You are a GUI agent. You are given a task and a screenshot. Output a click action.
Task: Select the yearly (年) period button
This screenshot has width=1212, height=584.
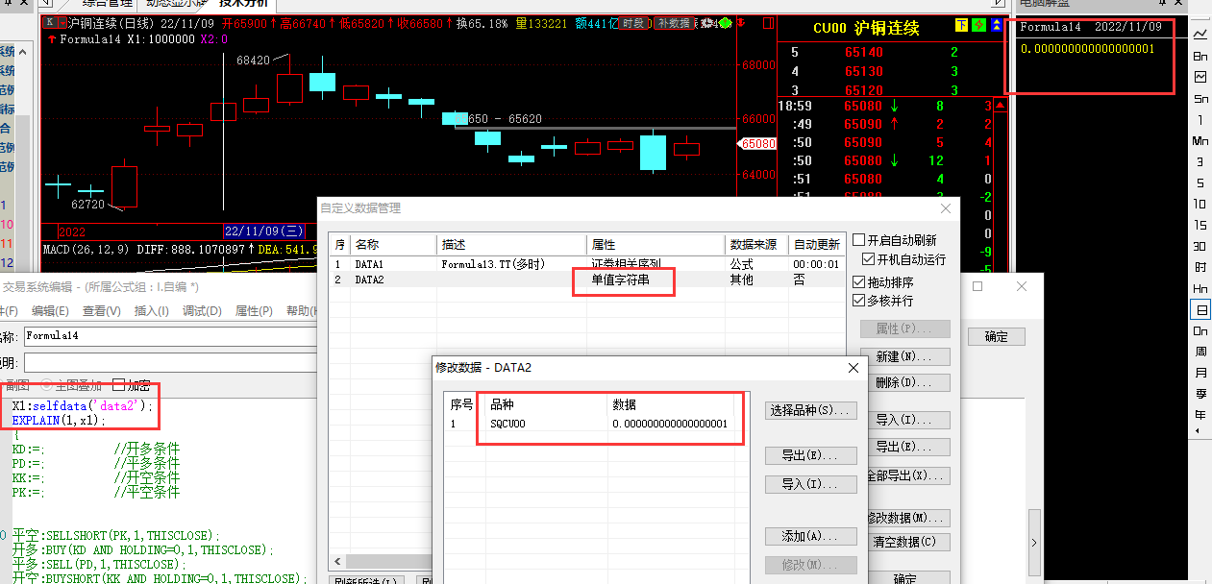(x=1200, y=415)
